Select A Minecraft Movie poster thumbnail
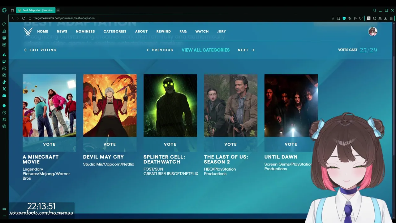Viewport: 396px width, 223px height. tap(49, 106)
